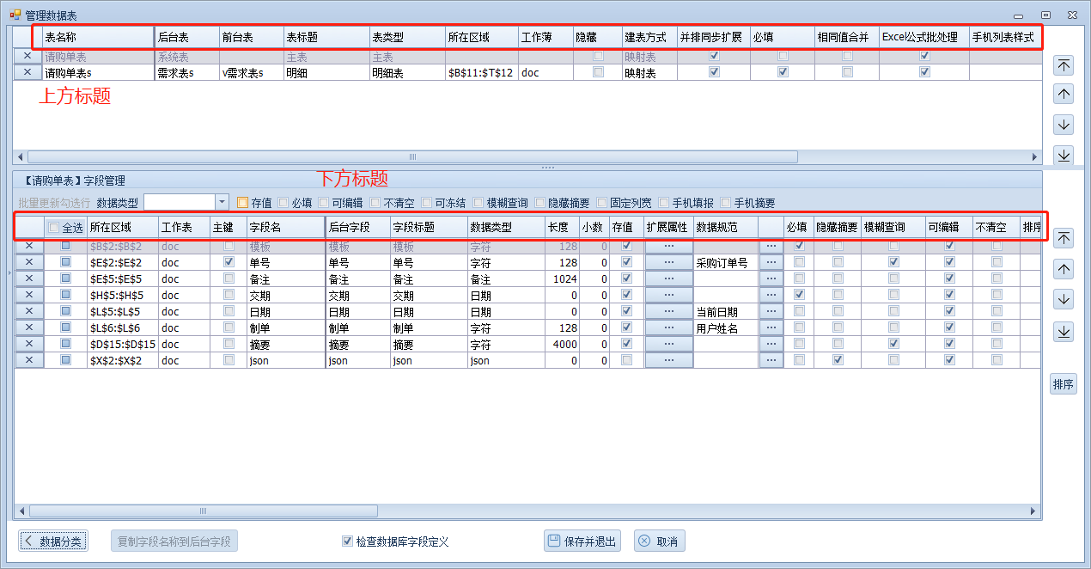Viewport: 1091px width, 569px height.
Task: Click the 数据类型 cell of 交期 row
Action: click(505, 296)
